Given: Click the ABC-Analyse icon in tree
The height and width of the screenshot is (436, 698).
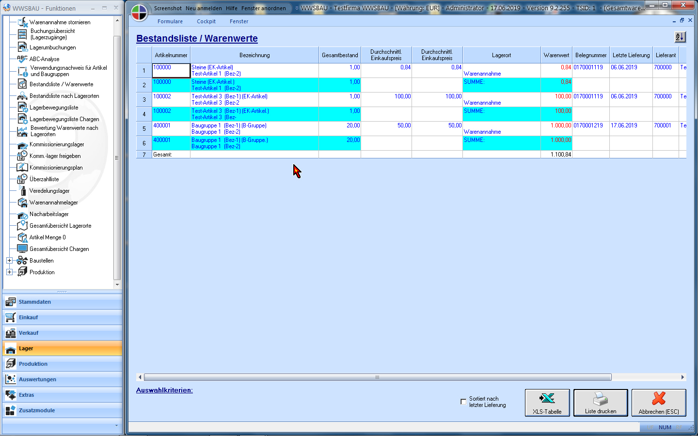Looking at the screenshot, I should click(22, 59).
